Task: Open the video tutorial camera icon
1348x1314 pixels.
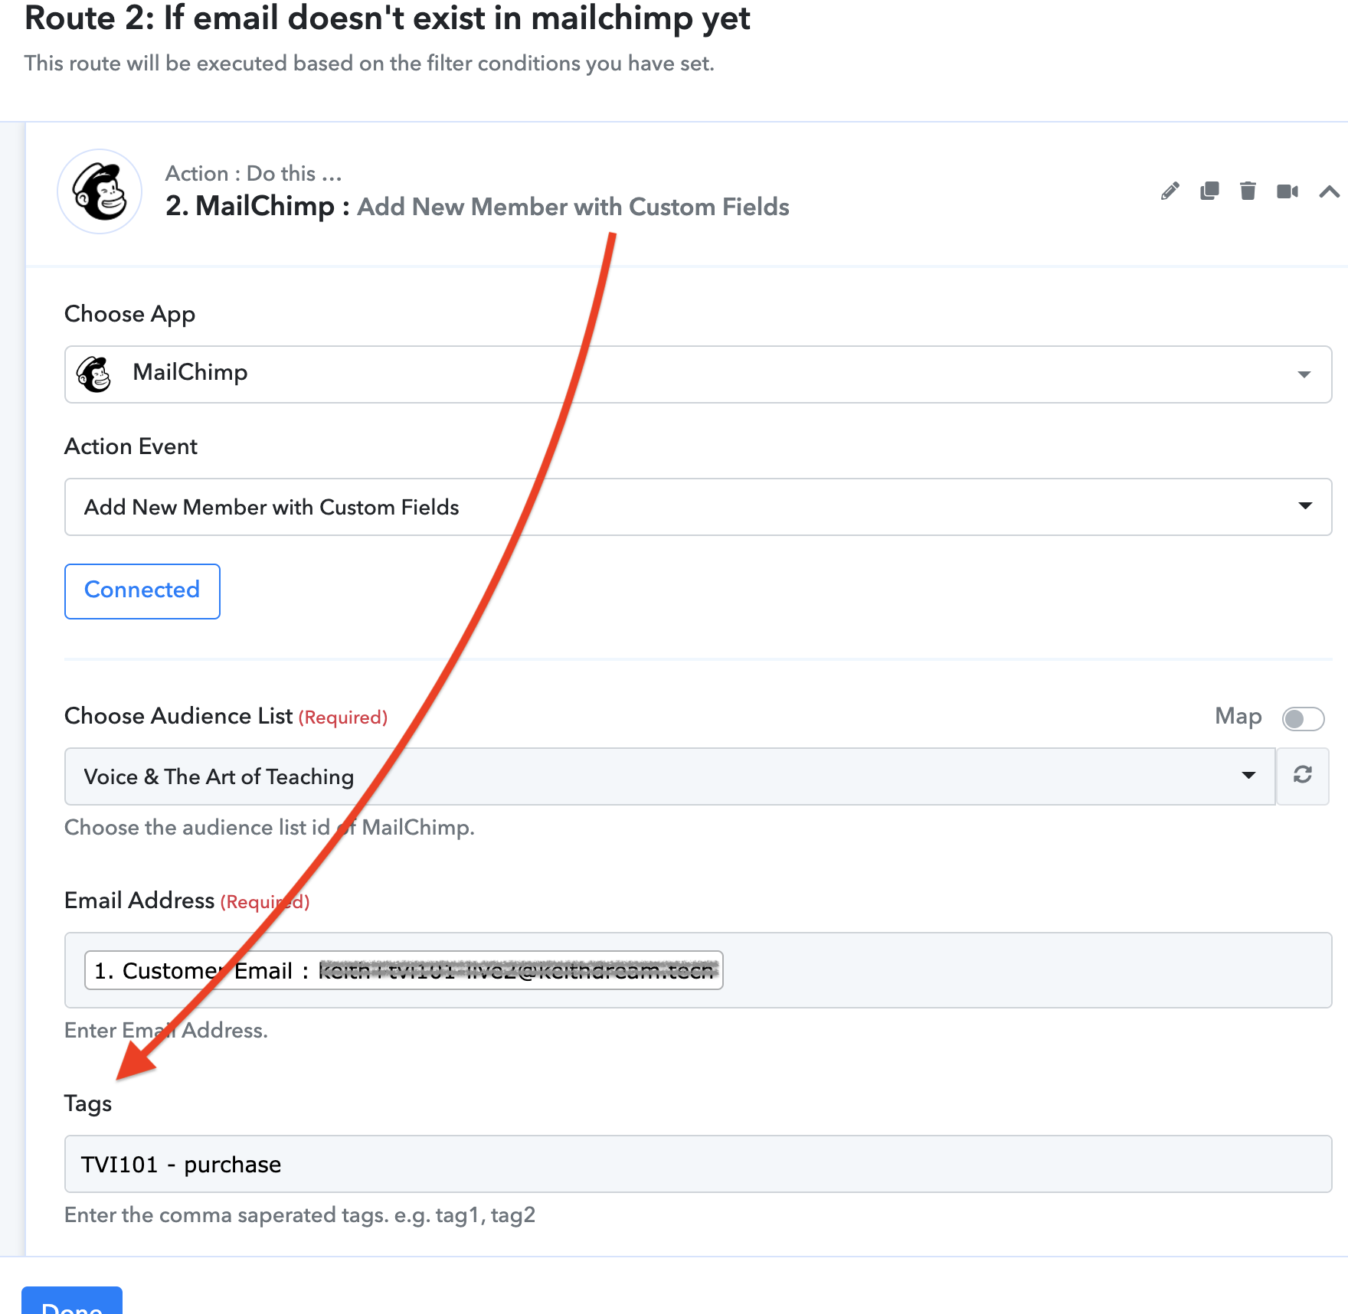Action: [x=1287, y=191]
